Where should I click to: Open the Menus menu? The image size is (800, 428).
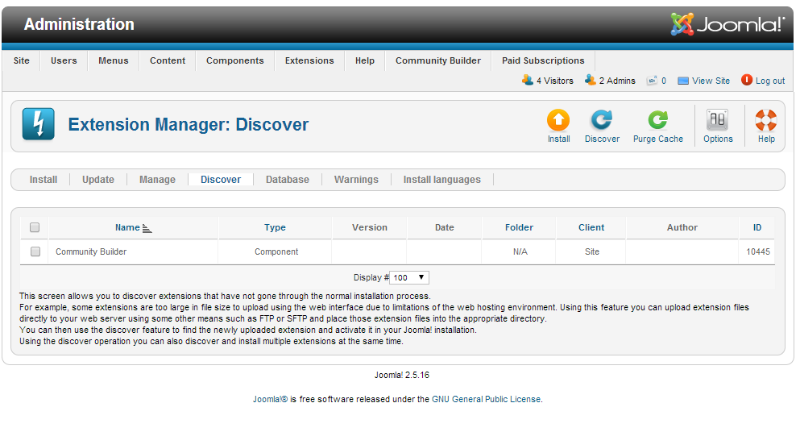tap(114, 60)
